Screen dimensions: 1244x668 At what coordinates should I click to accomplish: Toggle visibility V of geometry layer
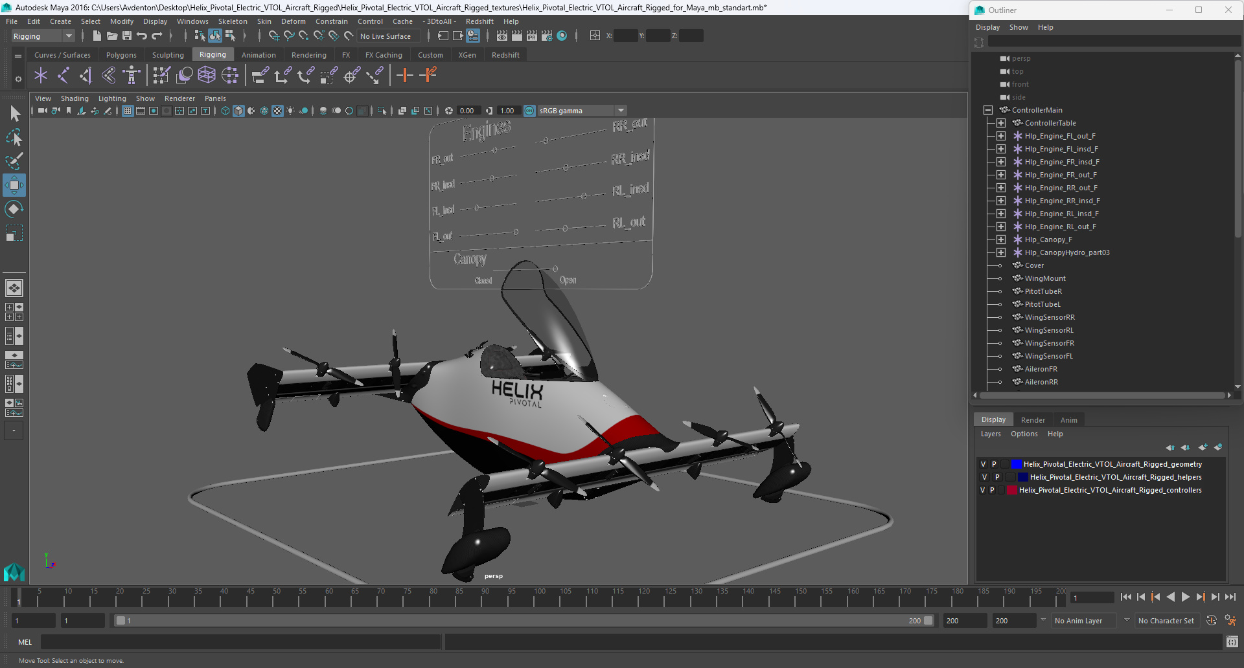coord(983,464)
